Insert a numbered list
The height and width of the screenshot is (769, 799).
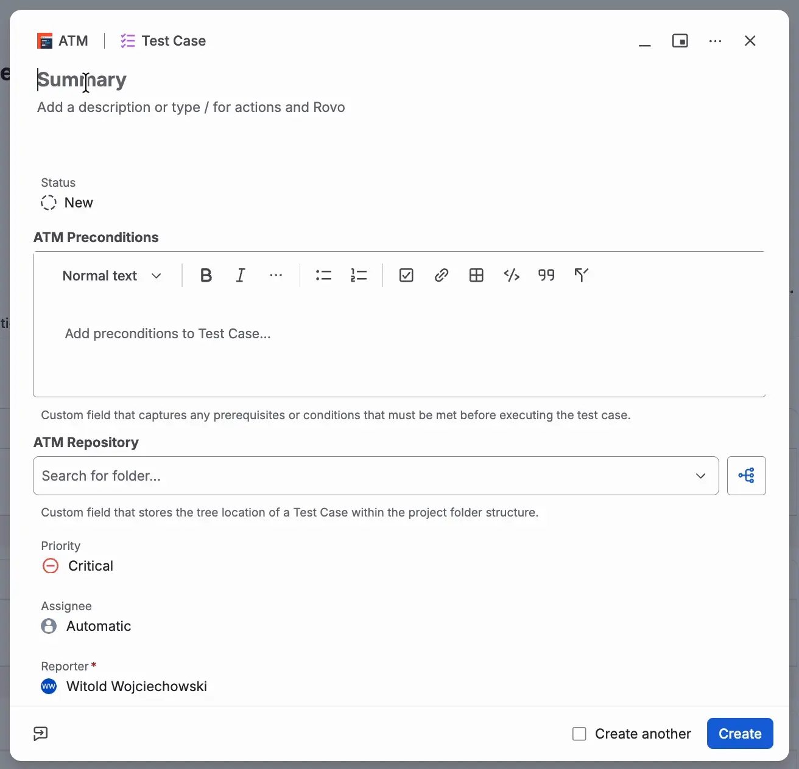coord(359,276)
